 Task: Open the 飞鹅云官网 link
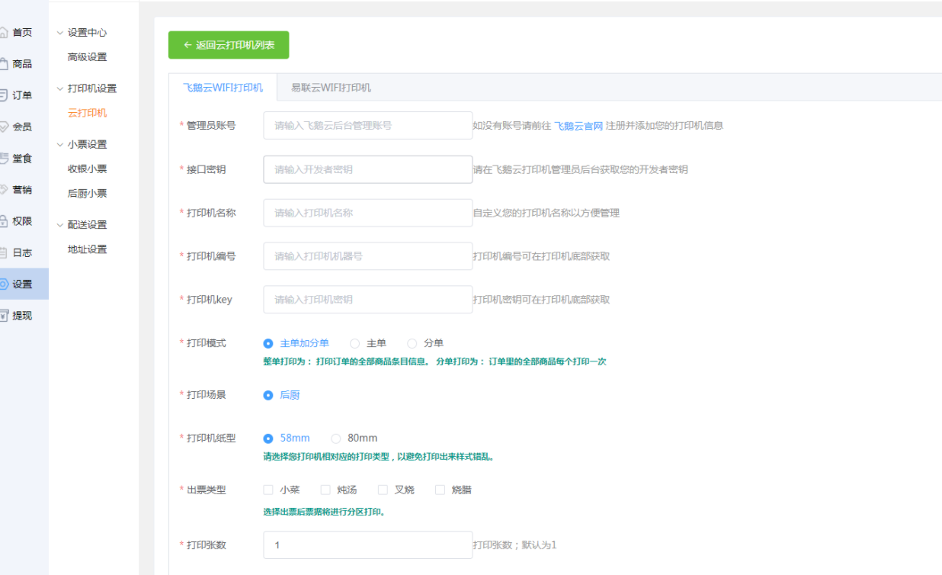pyautogui.click(x=578, y=126)
